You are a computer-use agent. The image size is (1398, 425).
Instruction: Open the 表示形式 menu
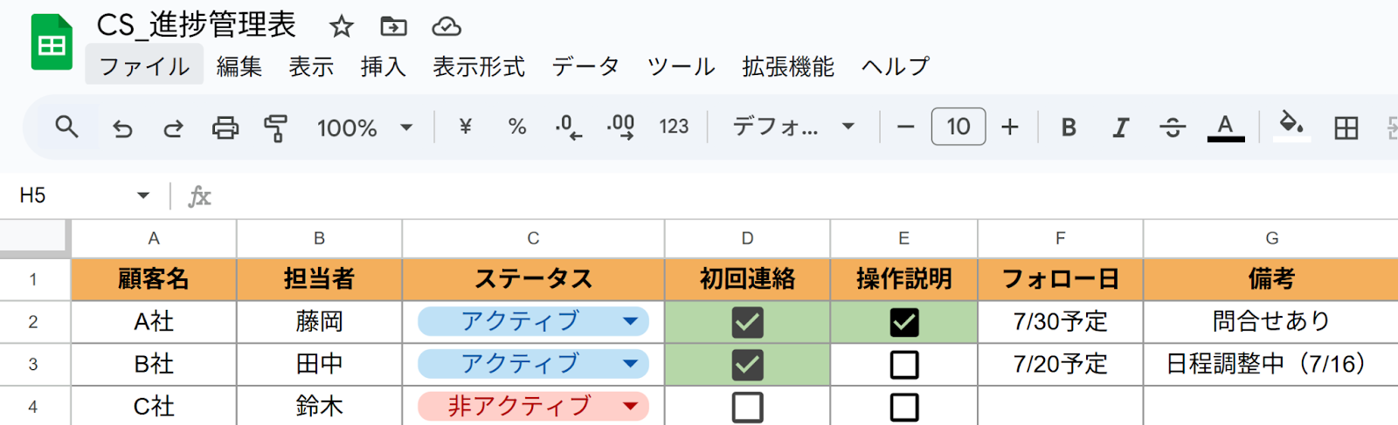point(479,66)
